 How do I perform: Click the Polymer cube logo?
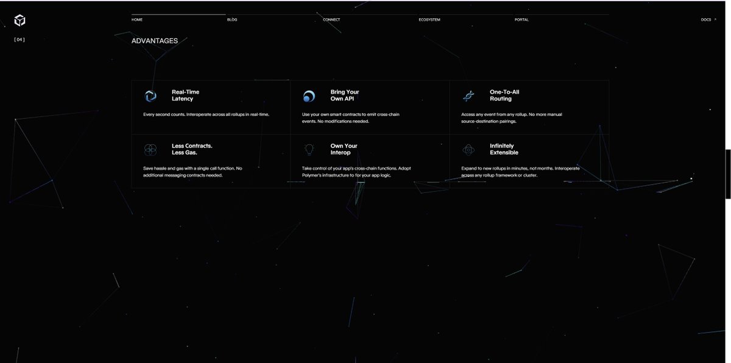click(20, 19)
